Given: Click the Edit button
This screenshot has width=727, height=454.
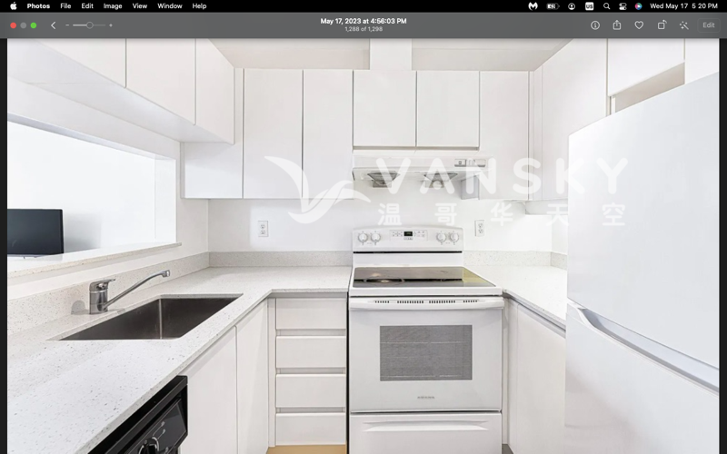Looking at the screenshot, I should (708, 25).
